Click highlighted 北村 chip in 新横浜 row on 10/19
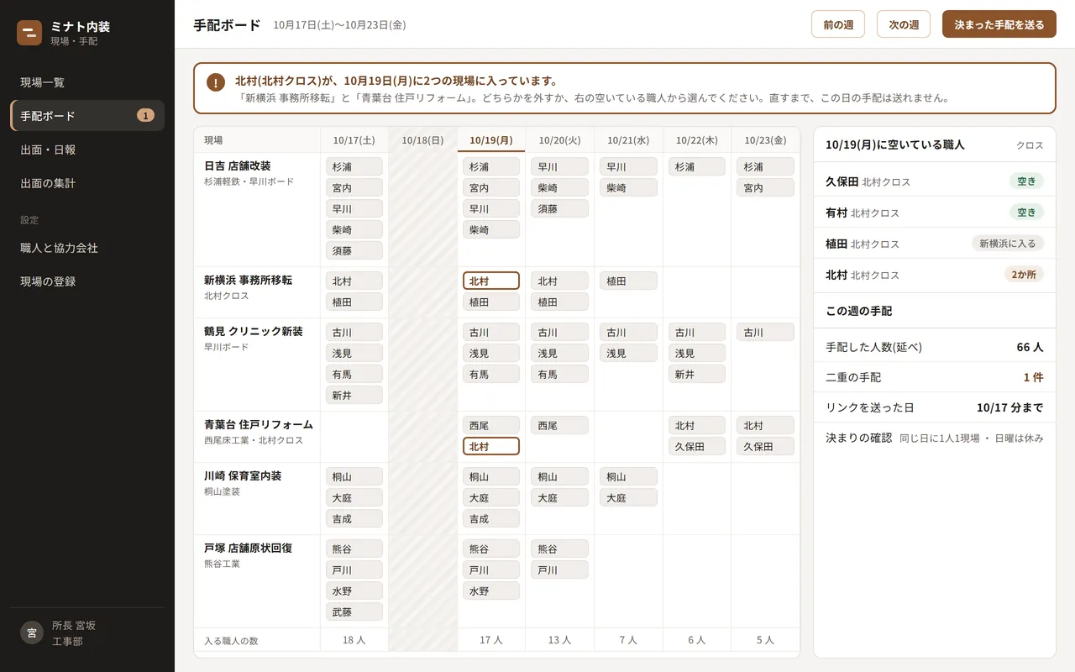Image resolution: width=1075 pixels, height=672 pixels. (x=491, y=281)
